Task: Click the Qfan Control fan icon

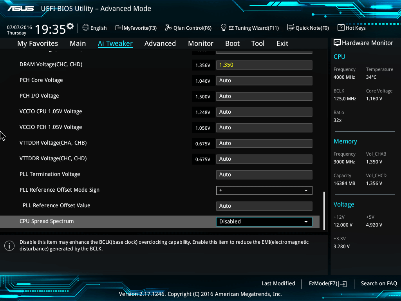Action: [x=168, y=28]
